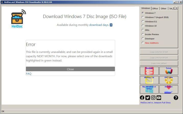Open HeiDoc.net vs. Amazon Full Story link

click(x=155, y=103)
